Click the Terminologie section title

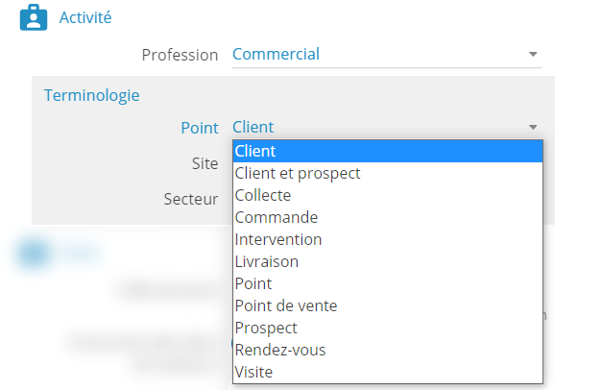92,95
